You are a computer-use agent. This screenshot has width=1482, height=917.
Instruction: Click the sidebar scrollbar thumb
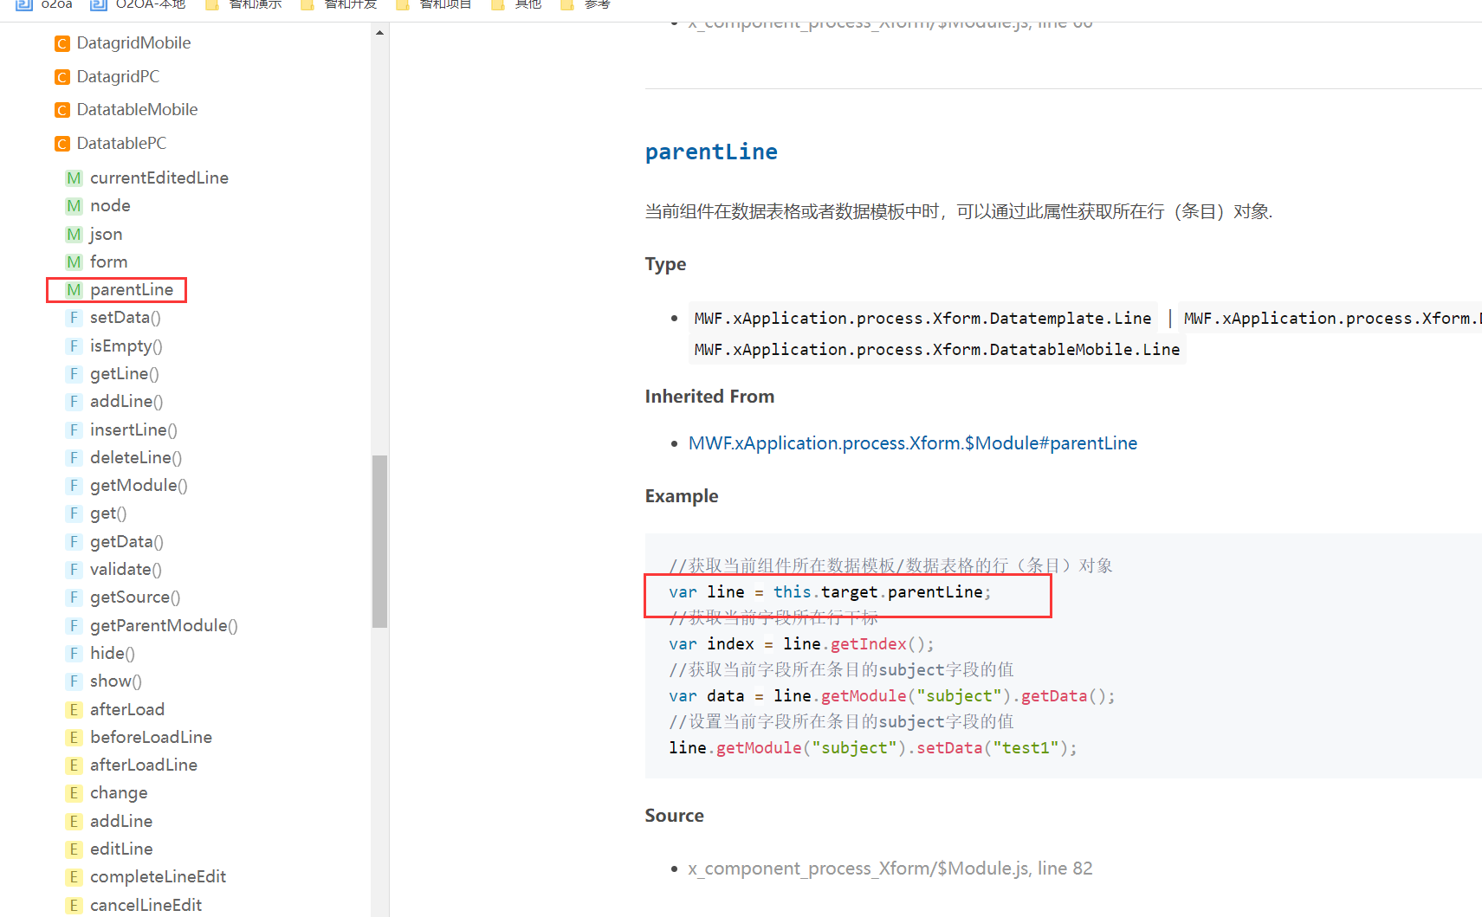379,541
